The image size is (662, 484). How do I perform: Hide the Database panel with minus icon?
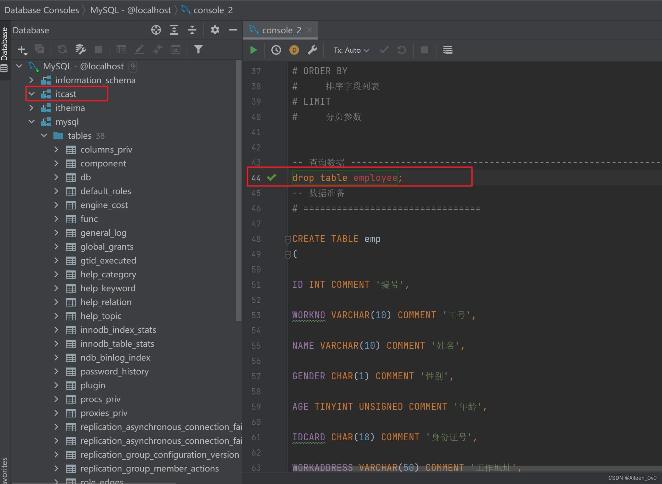(233, 30)
